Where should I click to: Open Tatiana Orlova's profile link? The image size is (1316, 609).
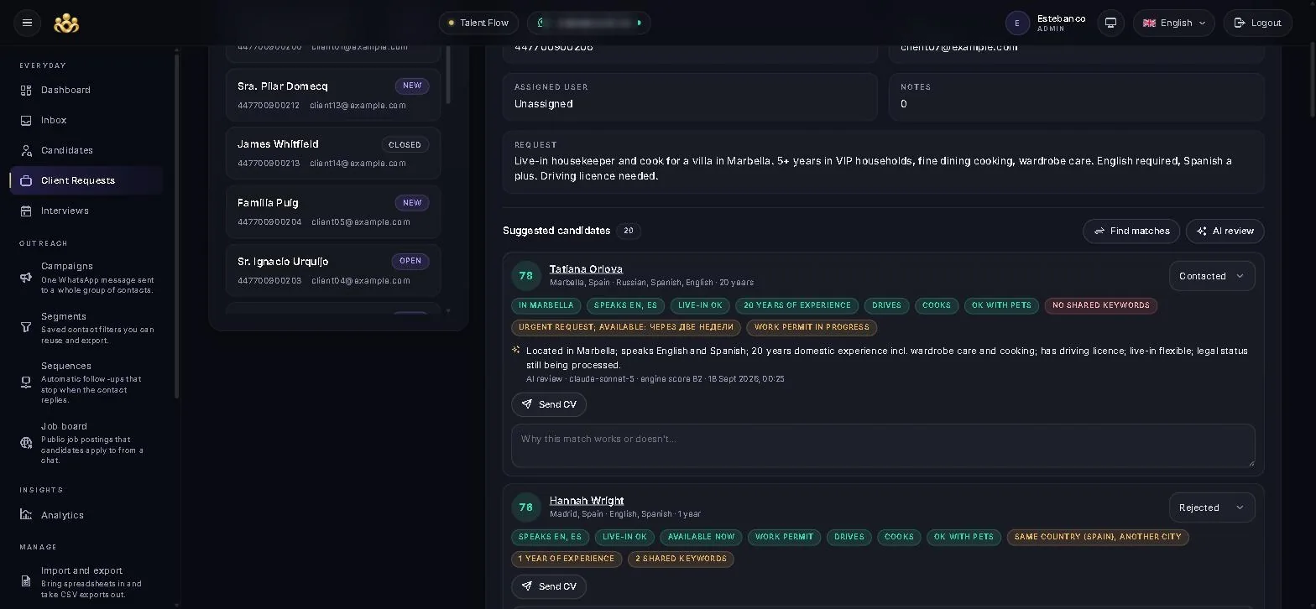(x=586, y=269)
